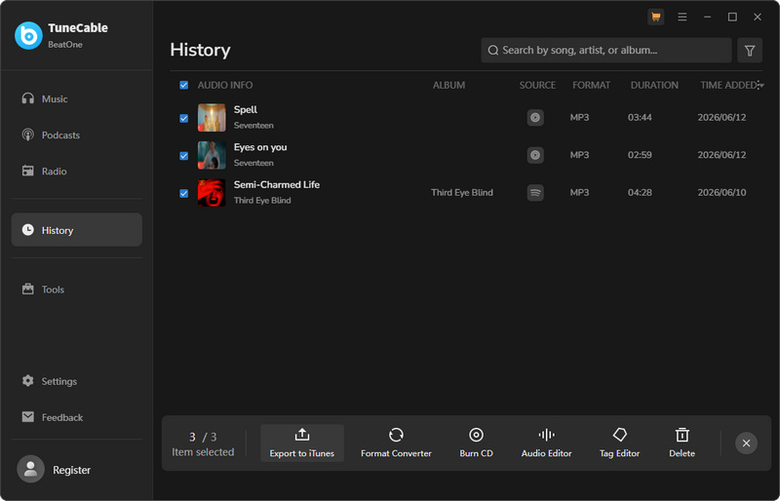Screen dimensions: 780x501
Task: Click Export to iTunes
Action: (302, 443)
